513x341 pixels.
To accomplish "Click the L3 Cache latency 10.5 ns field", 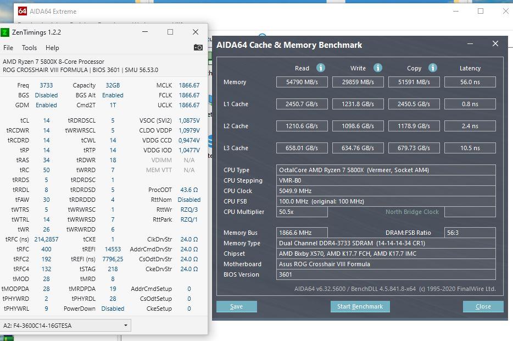I will click(470, 148).
